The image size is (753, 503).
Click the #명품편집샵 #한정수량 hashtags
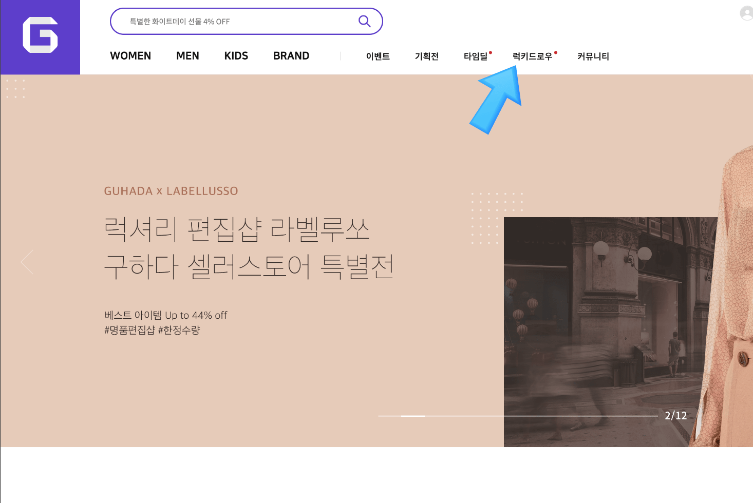coord(152,330)
